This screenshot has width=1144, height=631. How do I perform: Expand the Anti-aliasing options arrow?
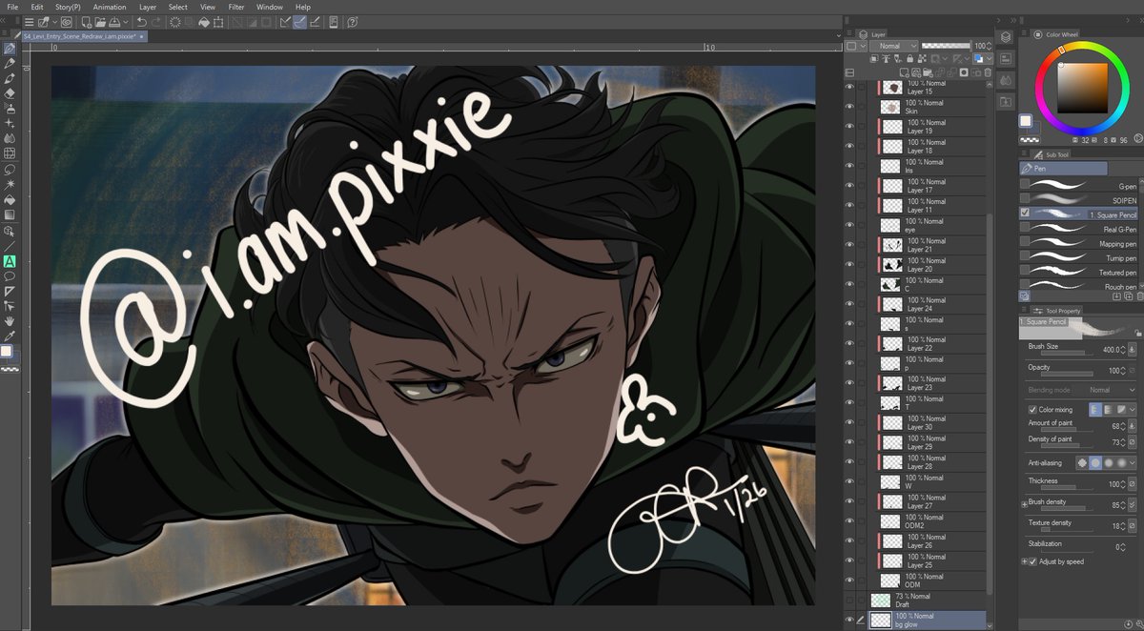coord(1133,463)
